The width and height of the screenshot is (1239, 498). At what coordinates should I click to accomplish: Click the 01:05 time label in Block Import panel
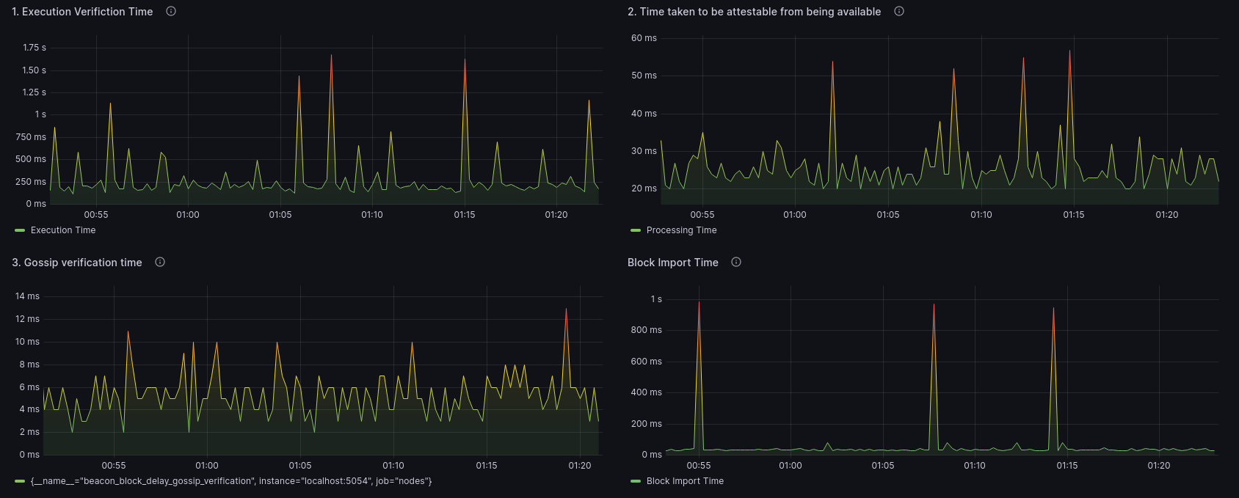coord(883,466)
